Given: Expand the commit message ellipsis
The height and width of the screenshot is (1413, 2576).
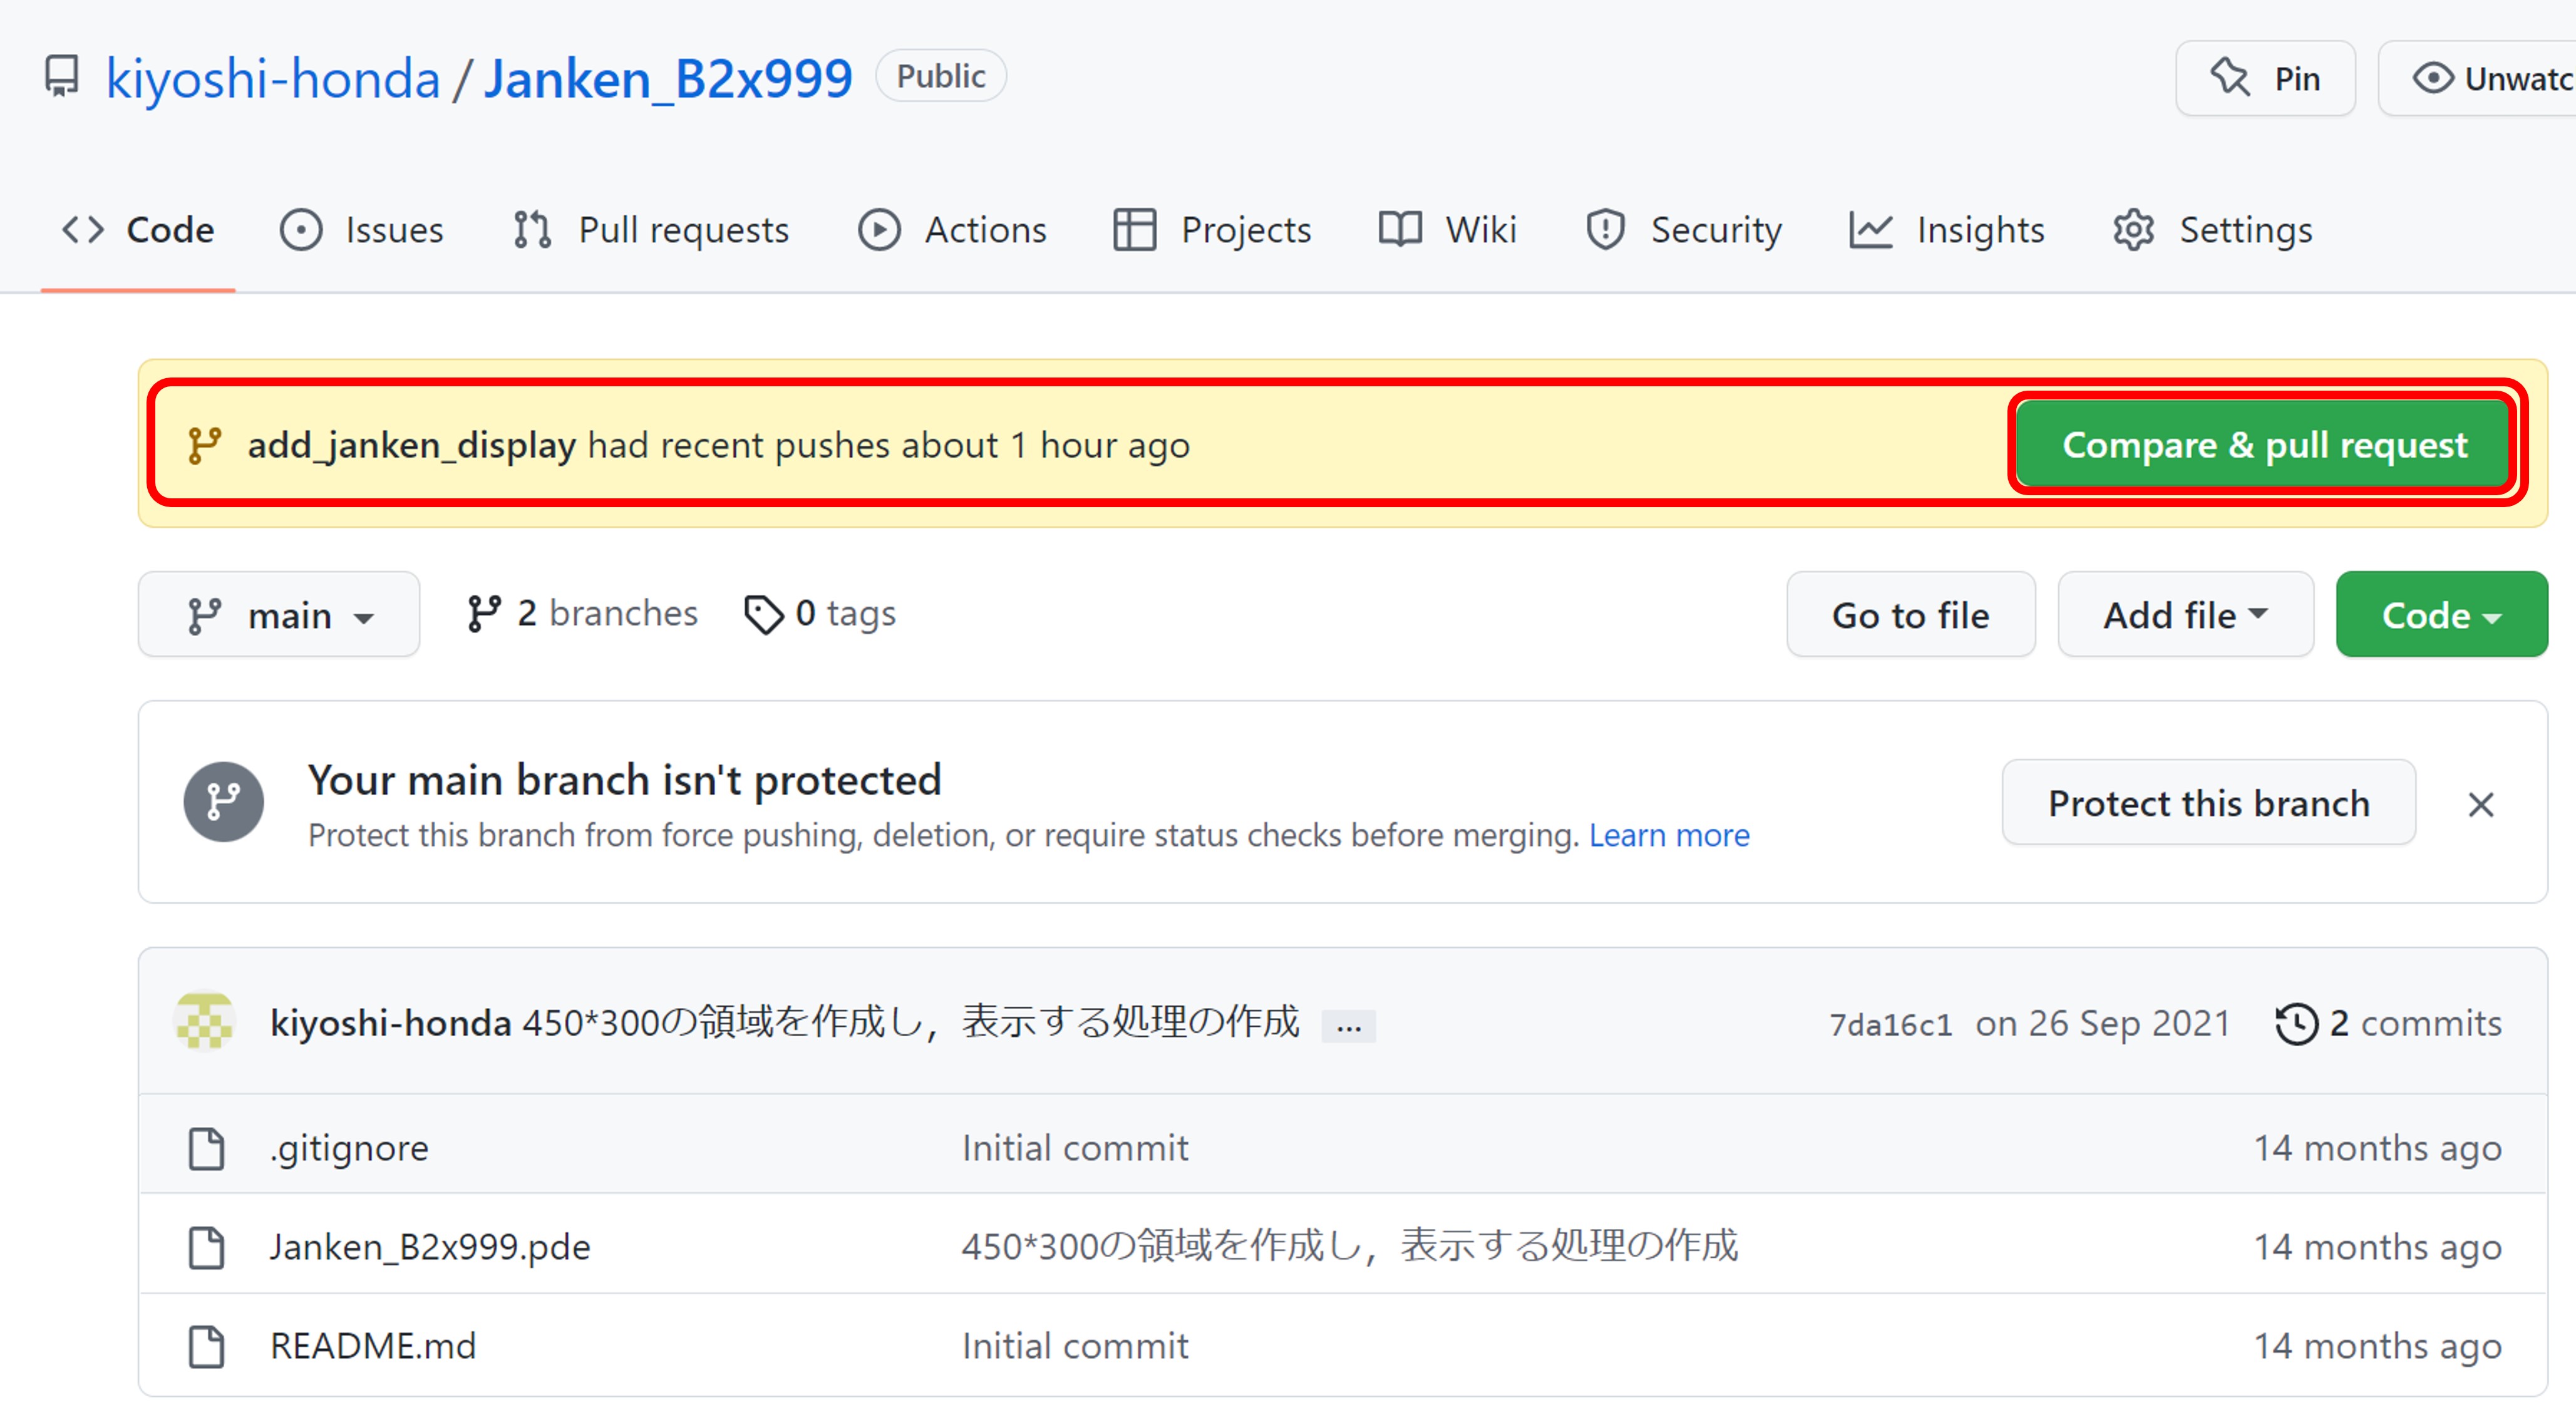Looking at the screenshot, I should (x=1348, y=1025).
